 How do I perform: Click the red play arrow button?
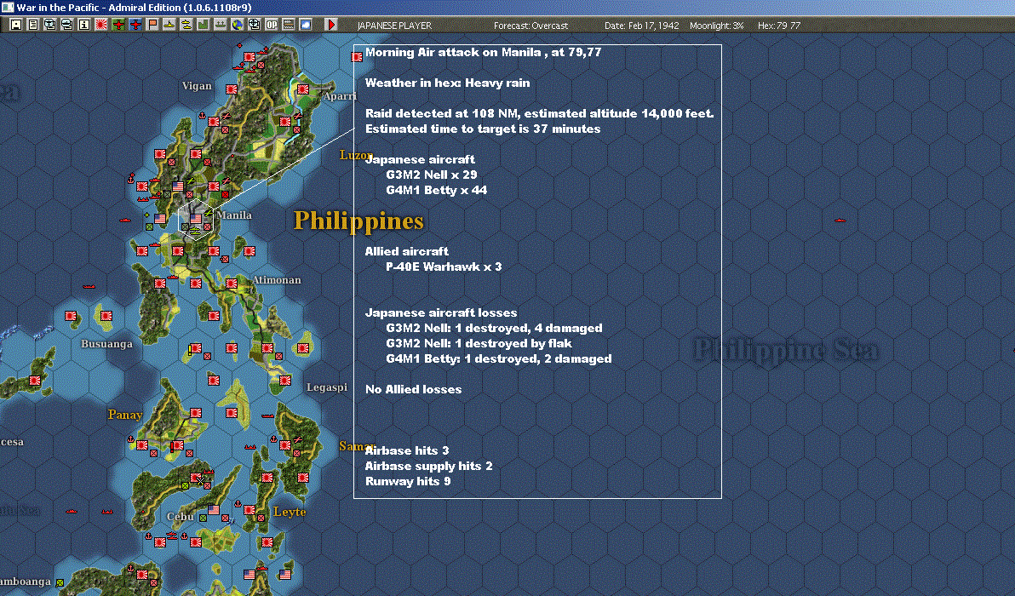330,25
